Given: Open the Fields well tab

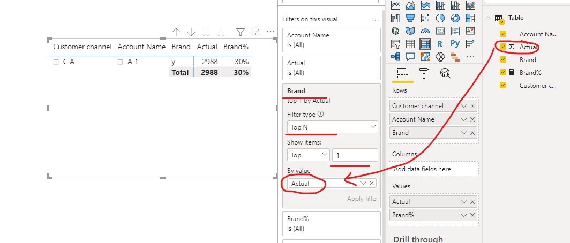Looking at the screenshot, I should click(402, 73).
